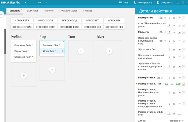Add the ИГРОК ЧЕК action
The height and width of the screenshot is (122, 188).
114,20
